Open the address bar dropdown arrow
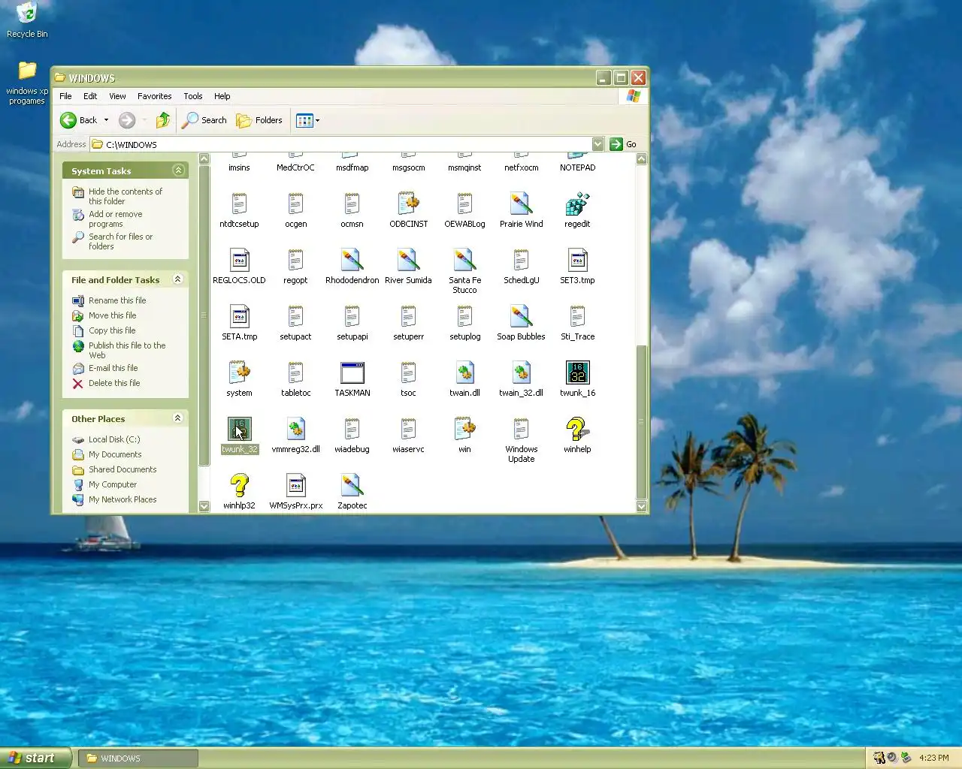The image size is (962, 769). coord(597,144)
